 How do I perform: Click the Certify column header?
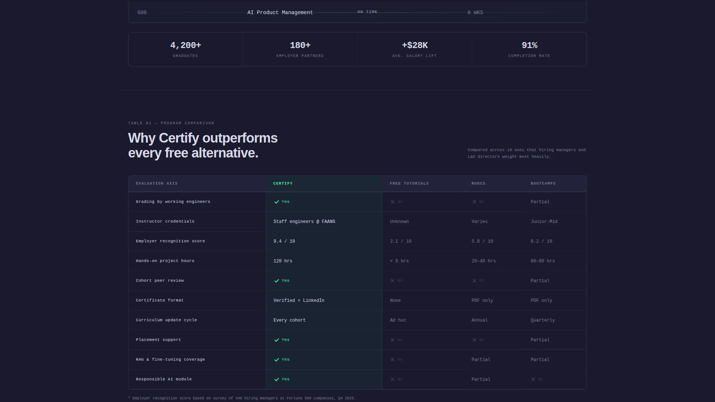(283, 184)
